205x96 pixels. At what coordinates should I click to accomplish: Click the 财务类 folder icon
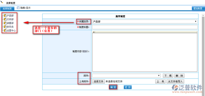pos(5,27)
